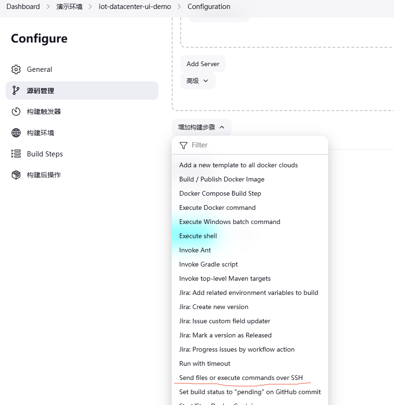Go to 构建触发器 section
The height and width of the screenshot is (405, 394).
[x=82, y=112]
